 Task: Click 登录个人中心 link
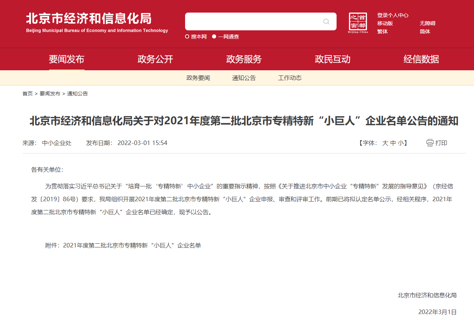pos(393,15)
